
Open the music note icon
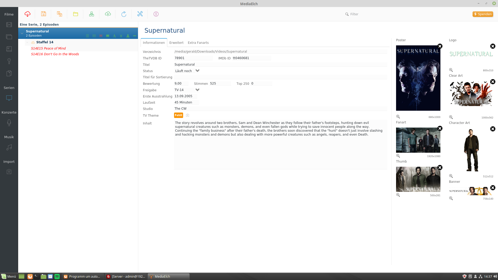[9, 147]
